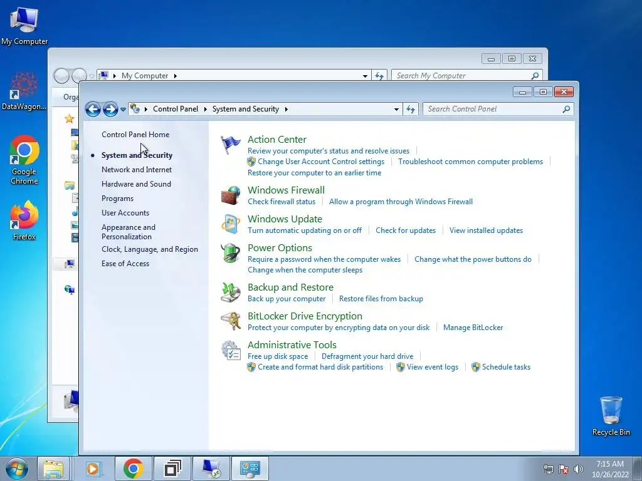
Task: Go back with the Control Panel back arrow
Action: click(93, 109)
